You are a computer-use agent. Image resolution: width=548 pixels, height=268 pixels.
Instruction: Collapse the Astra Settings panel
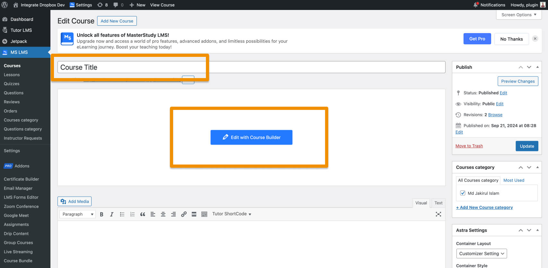537,230
